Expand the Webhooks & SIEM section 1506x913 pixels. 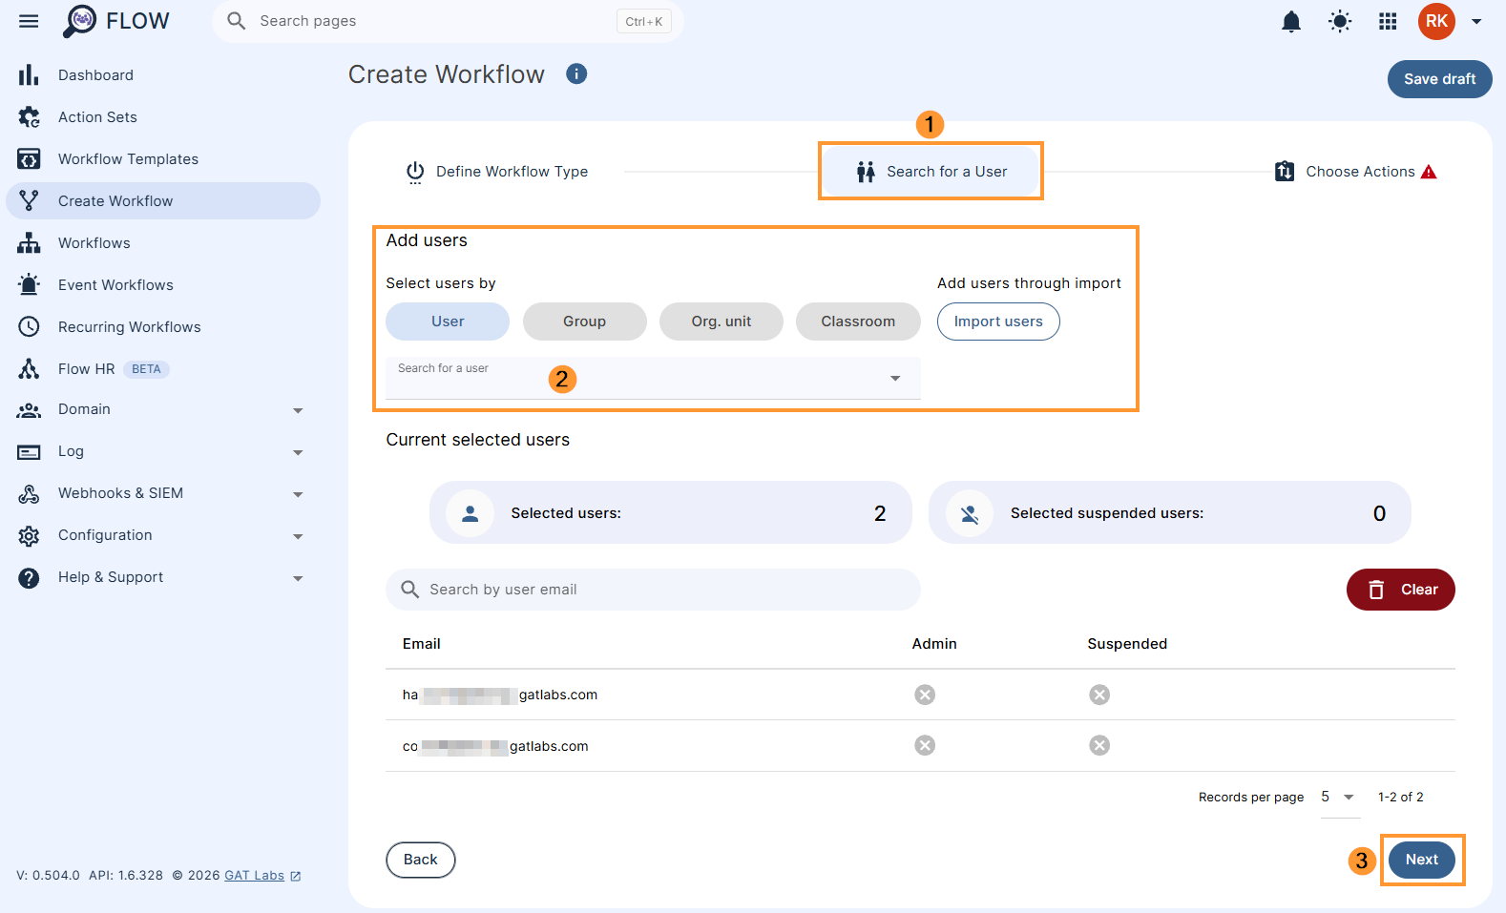pyautogui.click(x=298, y=494)
